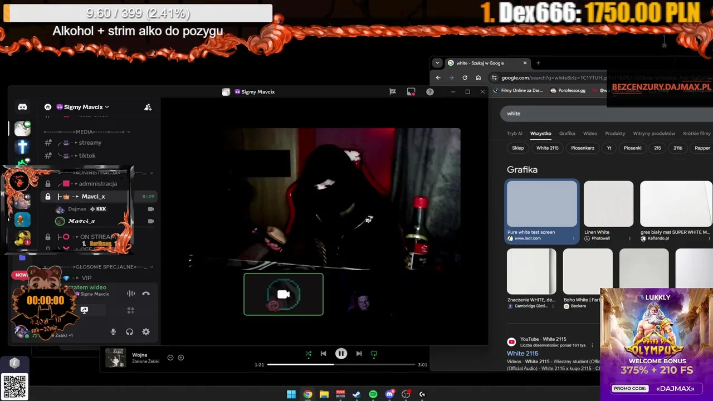
Task: Open the cross icon server
Action: (x=22, y=146)
